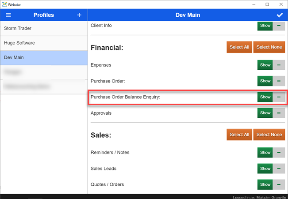Click Select All in Financial section

click(x=239, y=47)
